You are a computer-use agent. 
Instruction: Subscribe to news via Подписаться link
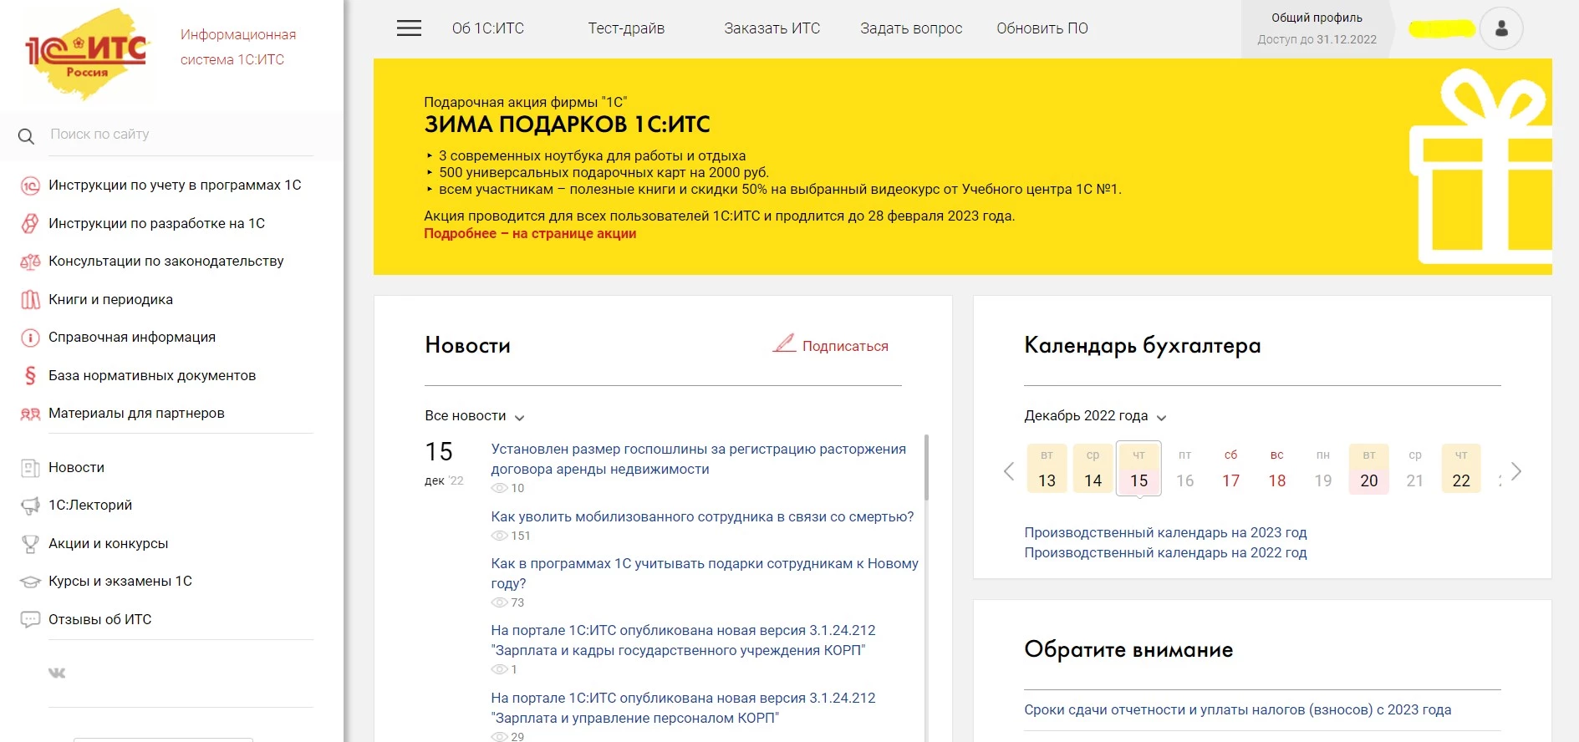845,346
